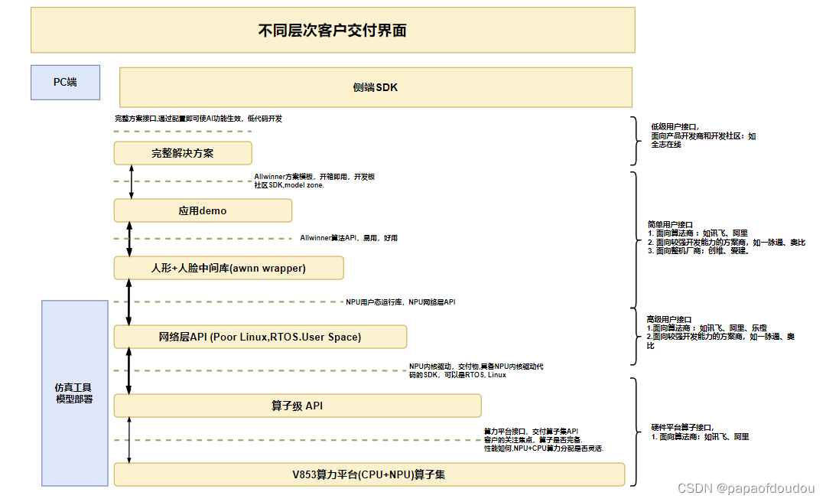
Task: Click the note Allwinner方案模板,开箱即用
Action: tap(314, 181)
